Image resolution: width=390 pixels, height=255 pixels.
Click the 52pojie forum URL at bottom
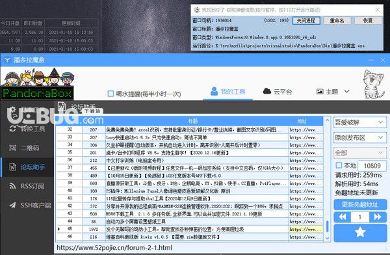pos(114,248)
